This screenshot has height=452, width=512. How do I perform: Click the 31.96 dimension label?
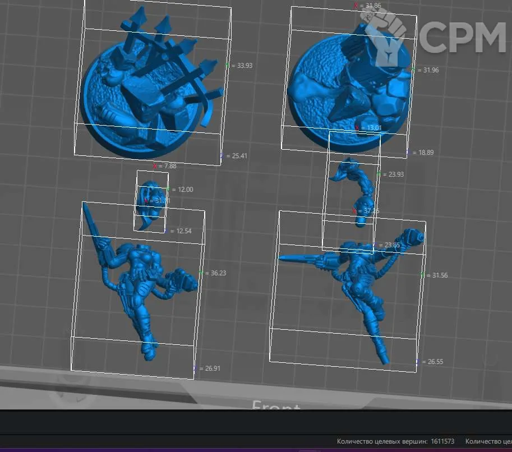[x=431, y=70]
